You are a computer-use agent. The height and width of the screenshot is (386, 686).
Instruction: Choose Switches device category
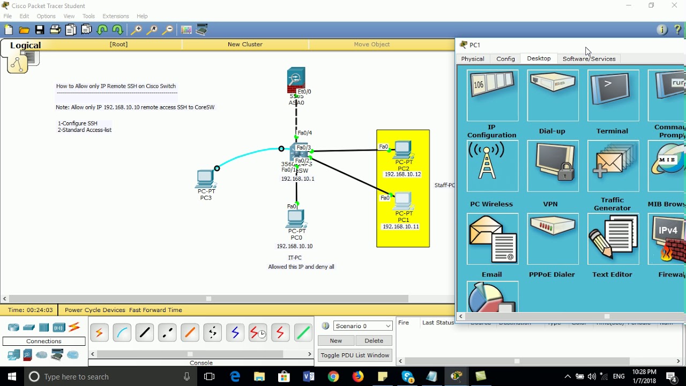(x=29, y=327)
